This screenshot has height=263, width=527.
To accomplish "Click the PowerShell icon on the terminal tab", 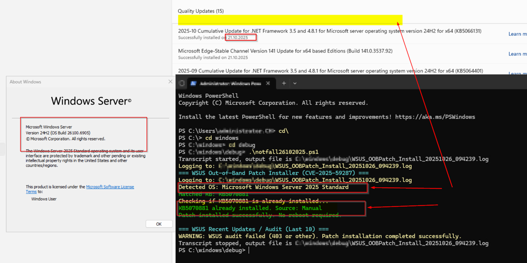I will coord(194,84).
